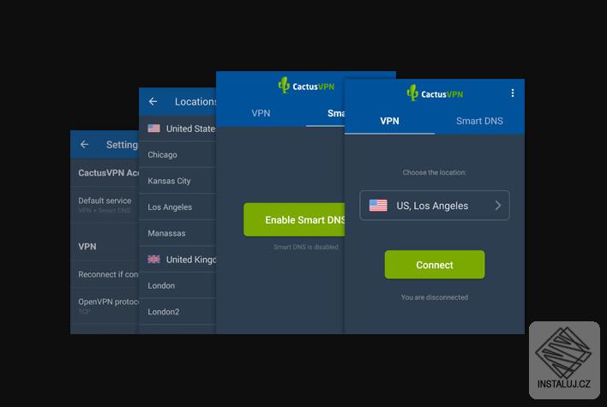Click the United States flag in Locations list

(153, 128)
